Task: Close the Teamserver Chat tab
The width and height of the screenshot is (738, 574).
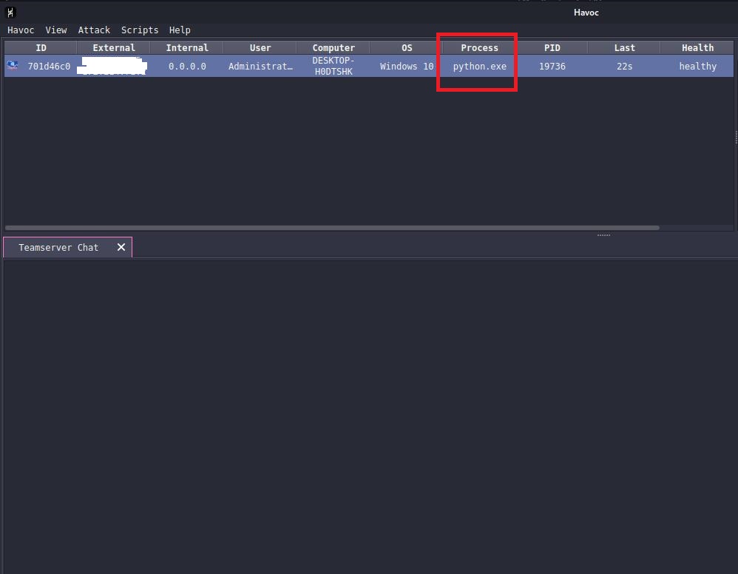Action: coord(121,247)
